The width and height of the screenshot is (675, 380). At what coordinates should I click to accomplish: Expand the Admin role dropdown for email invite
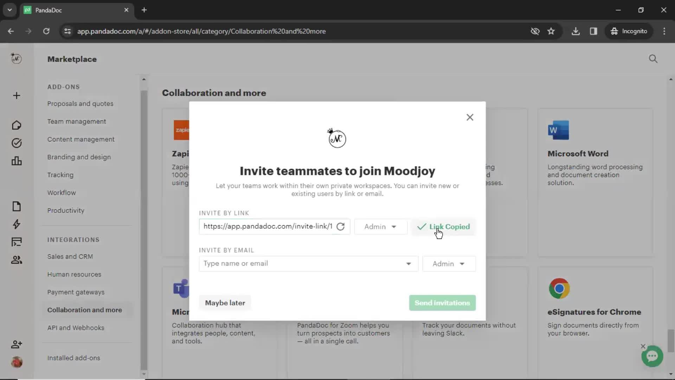(x=448, y=264)
